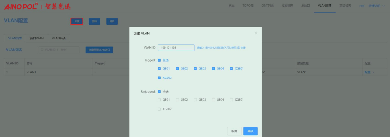
Task: Click the VLAN ID input field
Action: click(x=176, y=48)
